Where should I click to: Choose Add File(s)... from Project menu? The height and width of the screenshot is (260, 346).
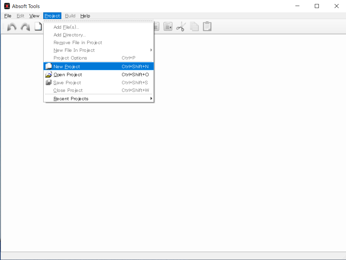[x=99, y=27]
